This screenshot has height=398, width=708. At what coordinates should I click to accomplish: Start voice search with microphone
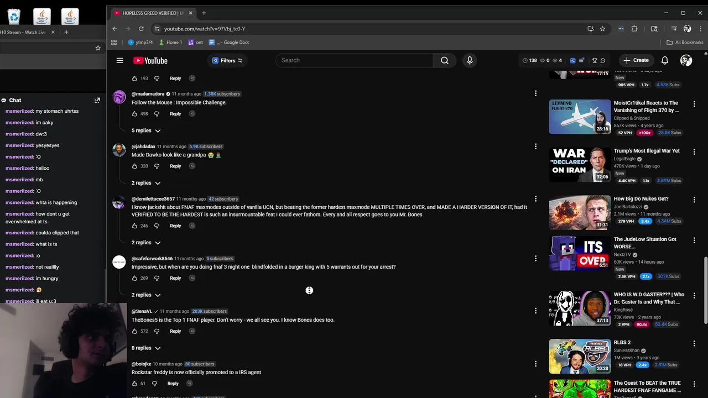pos(470,60)
